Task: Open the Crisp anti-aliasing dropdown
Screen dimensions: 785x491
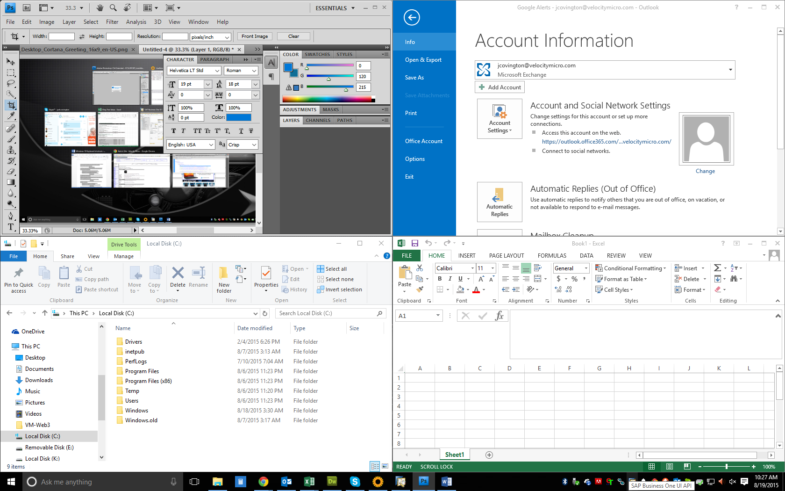Action: pos(254,145)
